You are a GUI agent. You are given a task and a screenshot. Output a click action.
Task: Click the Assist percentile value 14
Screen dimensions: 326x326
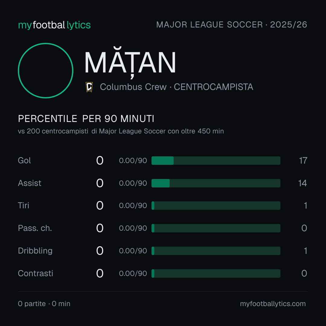302,183
